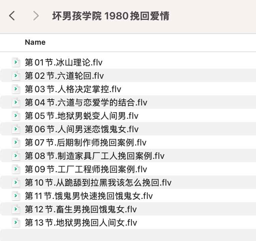Select file 第03节.人格决定掌控.flv
This screenshot has height=241, width=256.
pos(73,89)
